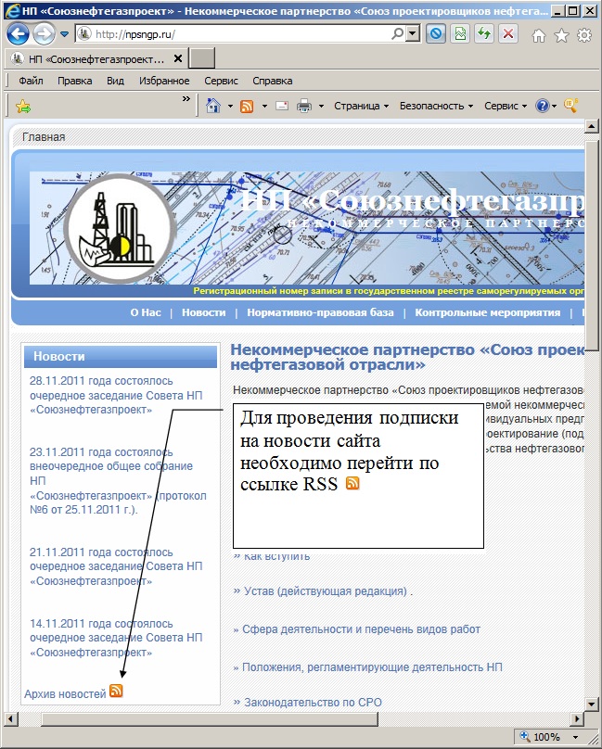Click the horizontal scrollbar left arrow

click(x=11, y=718)
